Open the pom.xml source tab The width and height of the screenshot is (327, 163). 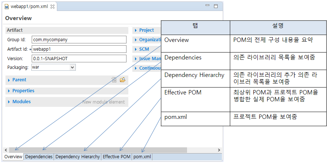[142, 157]
